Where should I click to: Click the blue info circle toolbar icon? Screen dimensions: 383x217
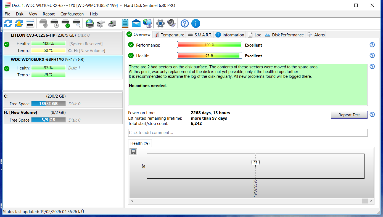[x=196, y=23]
